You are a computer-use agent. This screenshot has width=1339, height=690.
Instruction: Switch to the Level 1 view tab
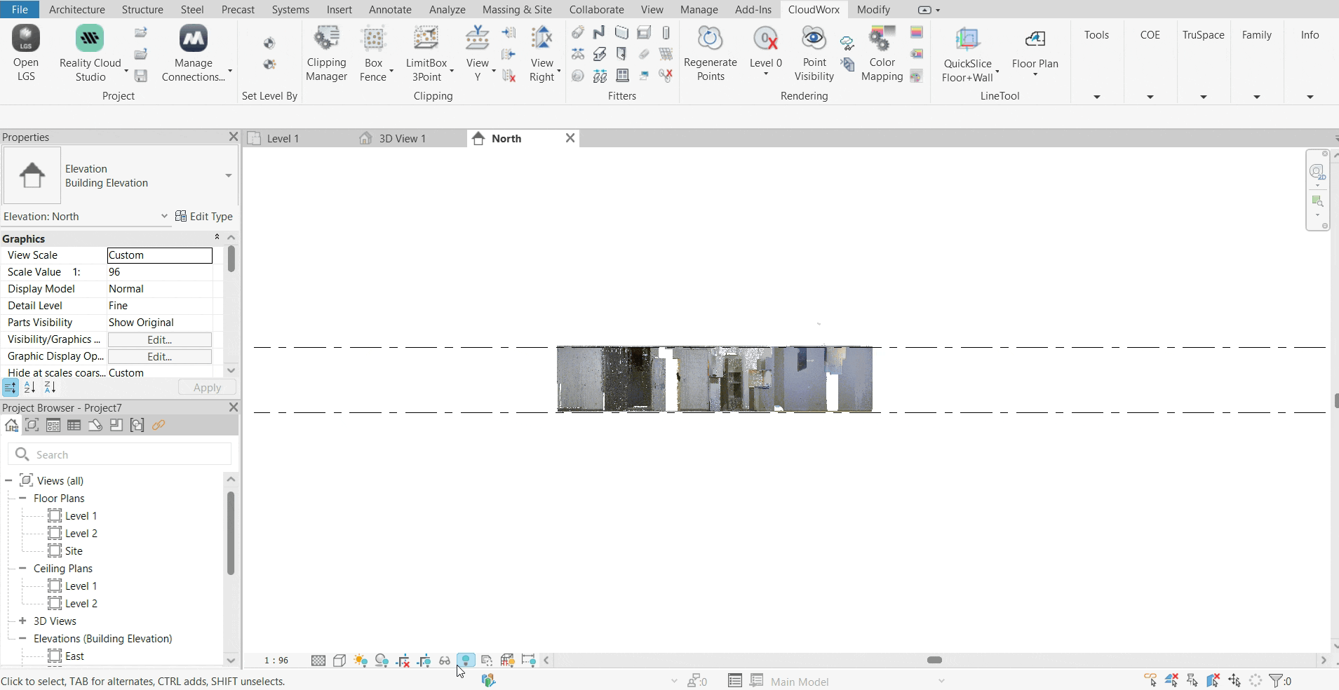click(281, 138)
